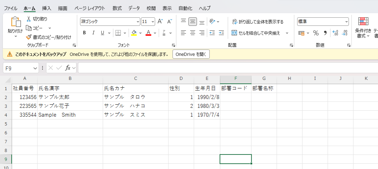Open the 挿入 (Insert) ribbon tab
The width and height of the screenshot is (378, 169).
[x=46, y=8]
